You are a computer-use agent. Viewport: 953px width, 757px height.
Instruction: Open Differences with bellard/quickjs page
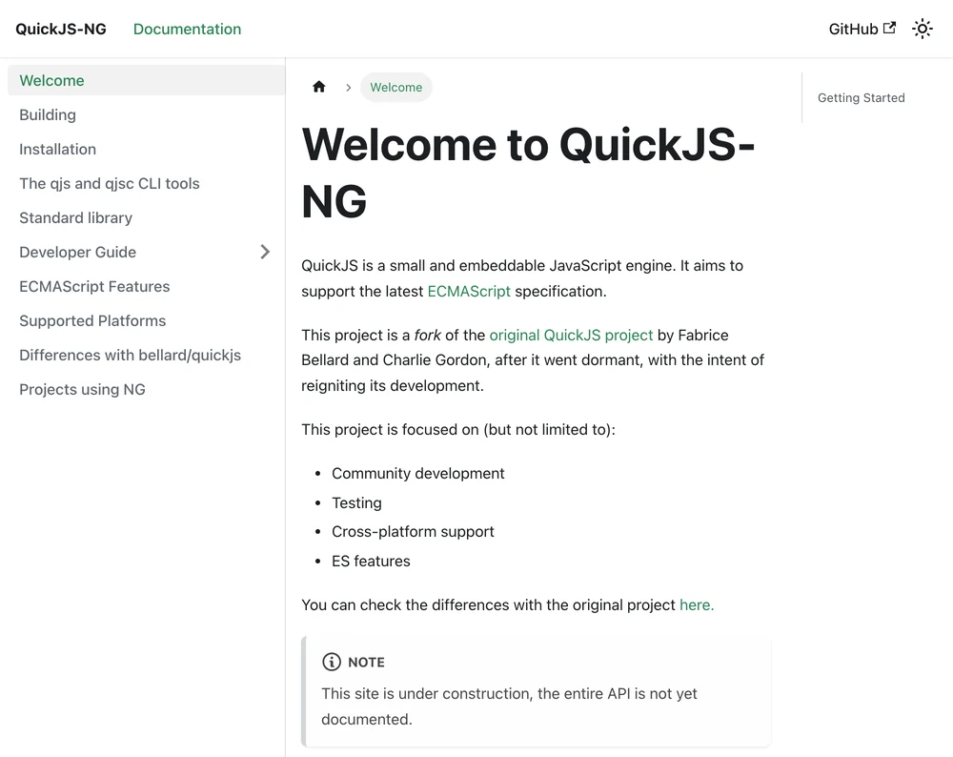[x=146, y=355]
